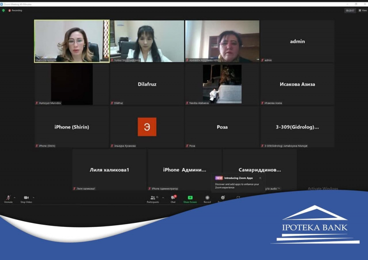
Task: Open the Chat panel
Action: click(173, 198)
